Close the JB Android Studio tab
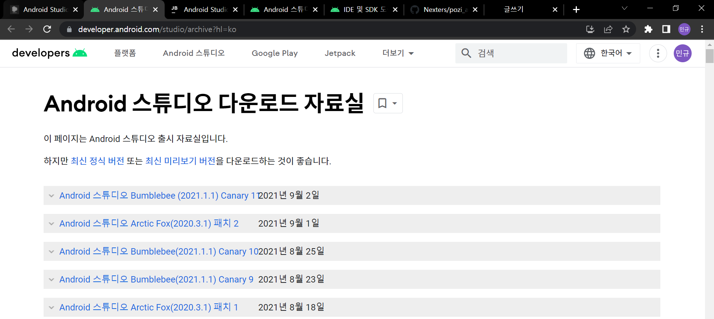714x319 pixels. coord(235,10)
